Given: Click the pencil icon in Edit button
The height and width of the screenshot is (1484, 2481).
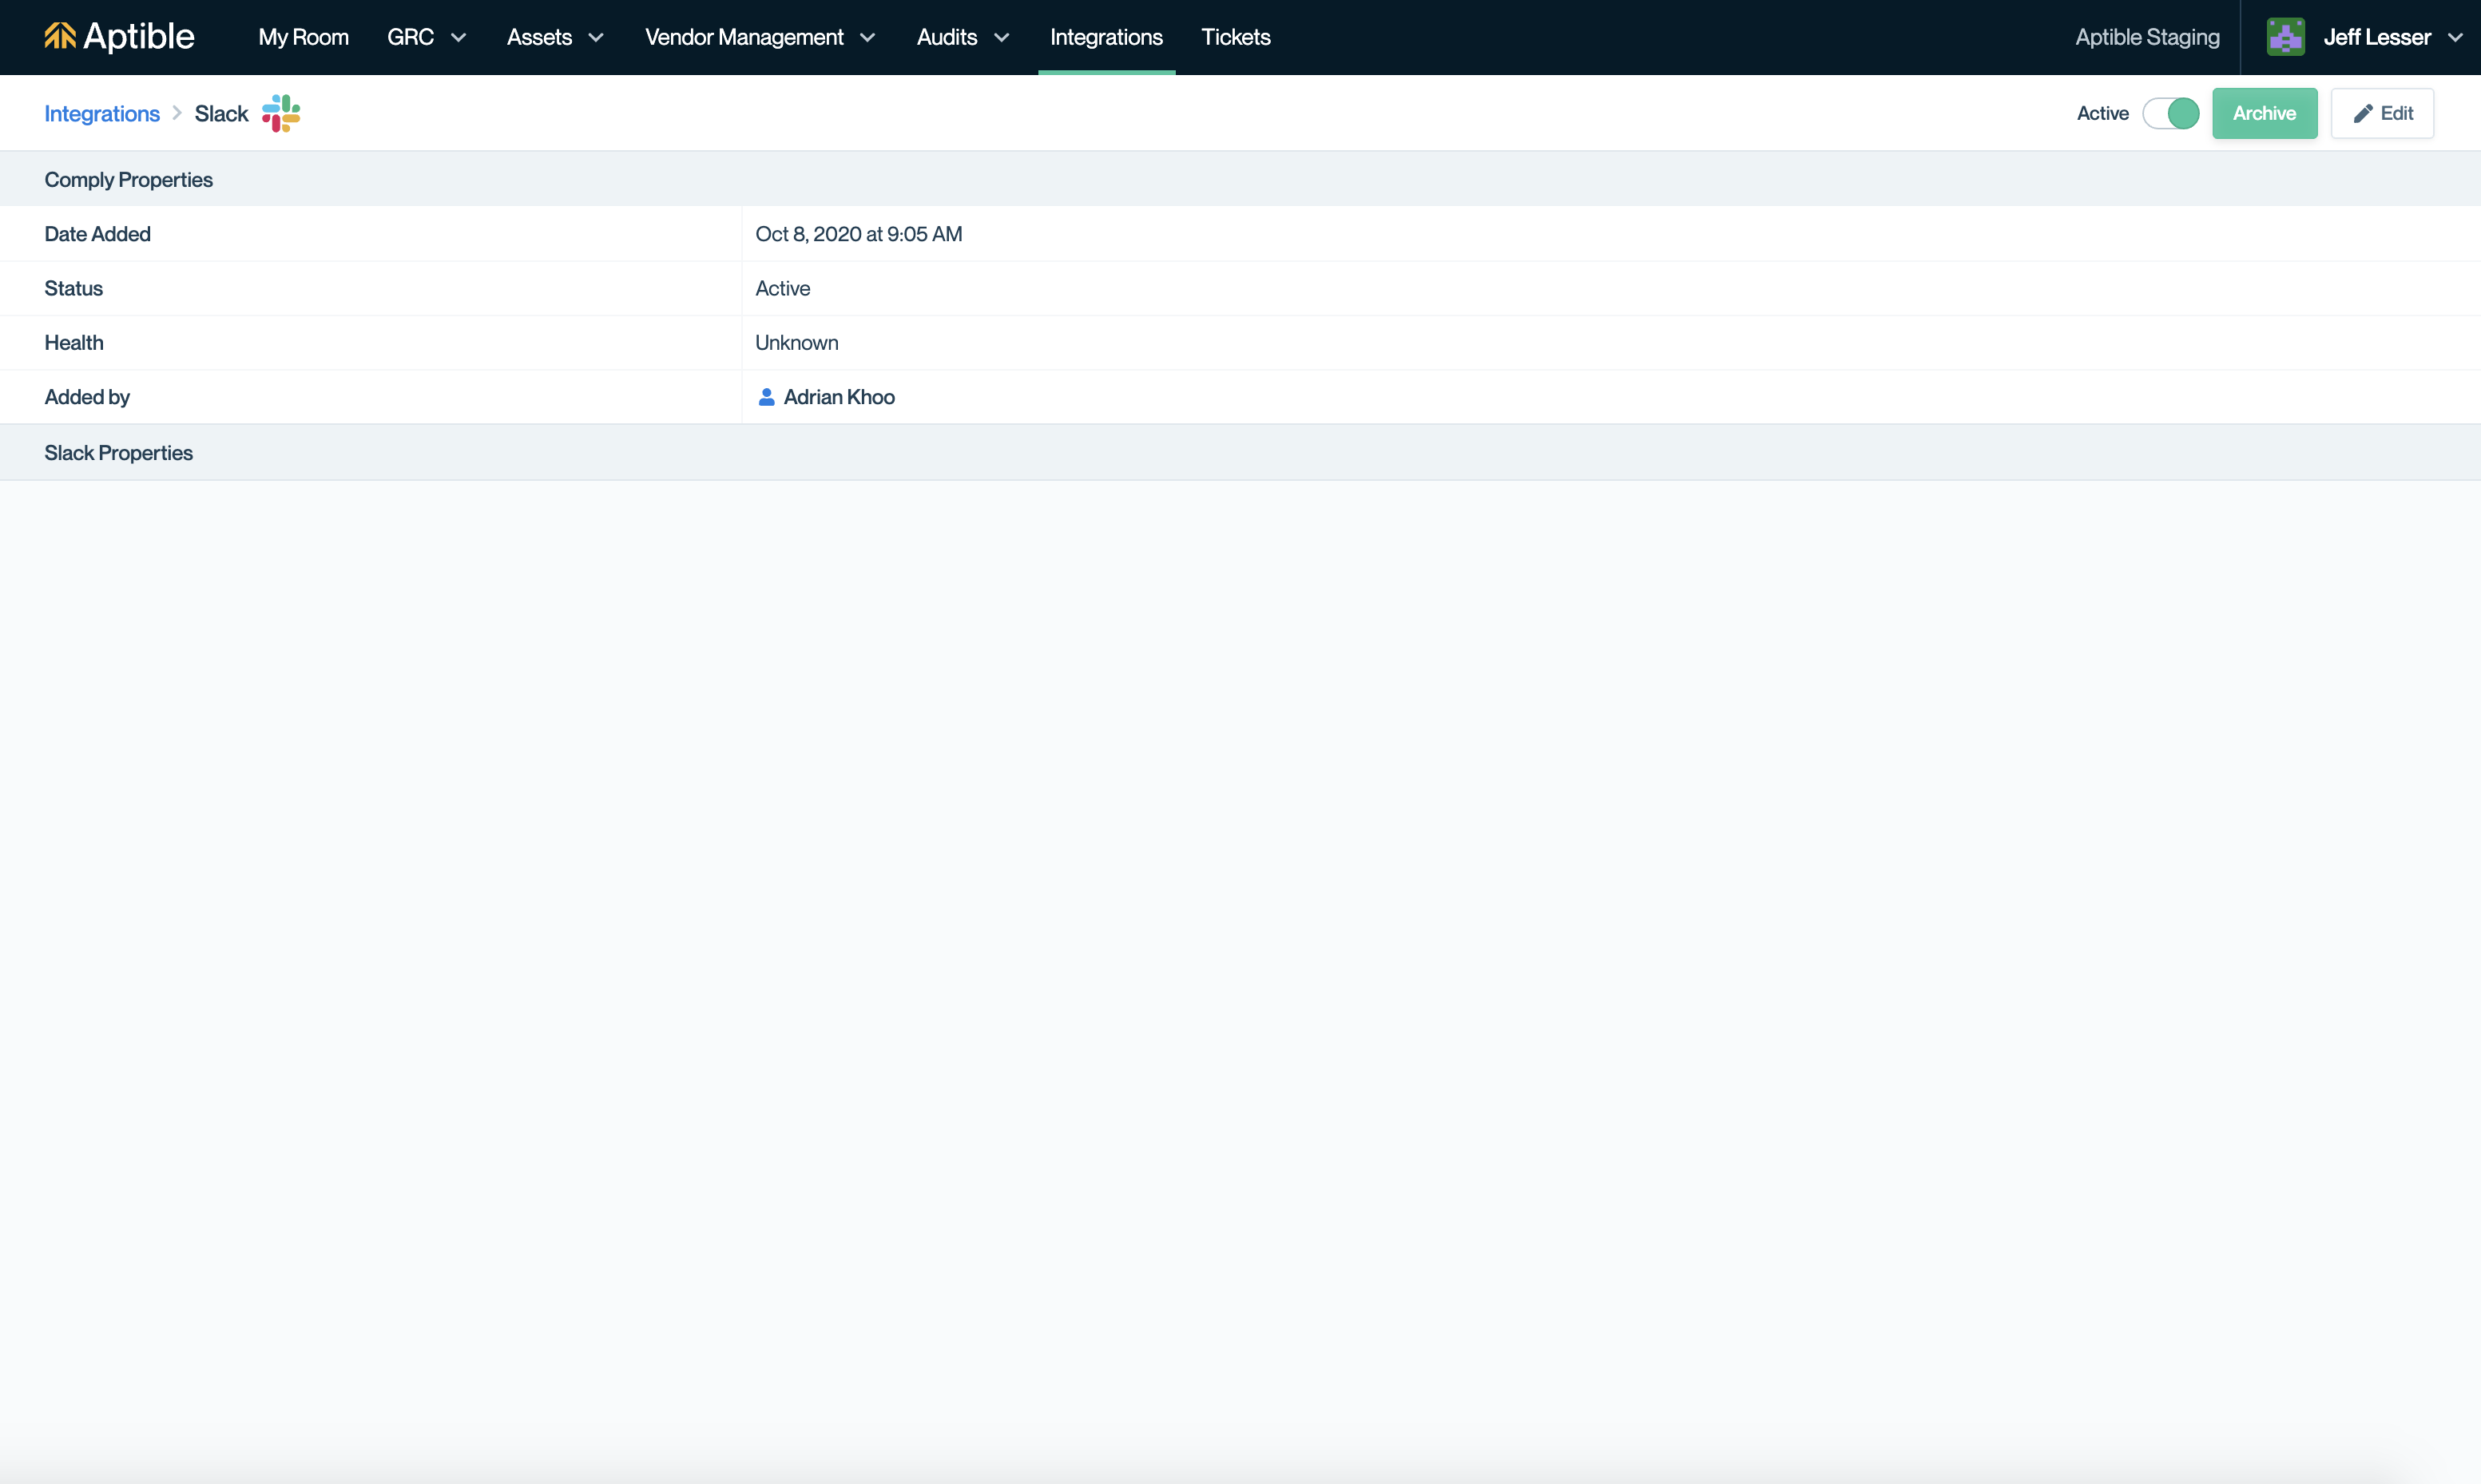Looking at the screenshot, I should (x=2363, y=113).
